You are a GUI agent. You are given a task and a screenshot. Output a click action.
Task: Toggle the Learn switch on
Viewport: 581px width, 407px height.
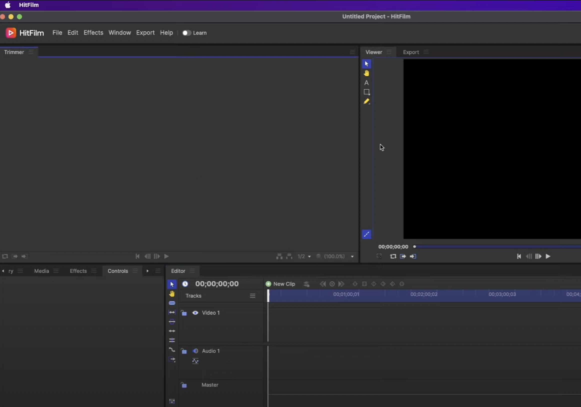coord(186,33)
